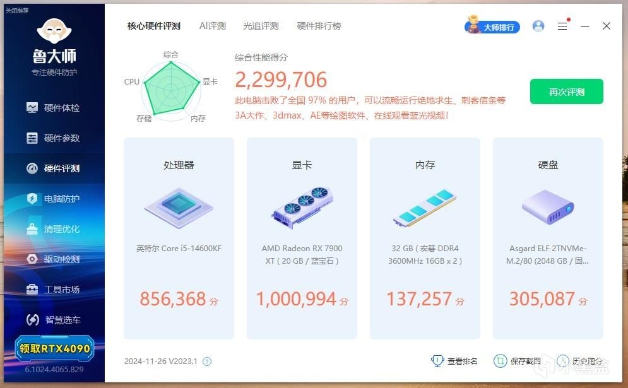The image size is (628, 388).
Task: Click the 鲁大师 logo avatar
Action: tap(54, 31)
